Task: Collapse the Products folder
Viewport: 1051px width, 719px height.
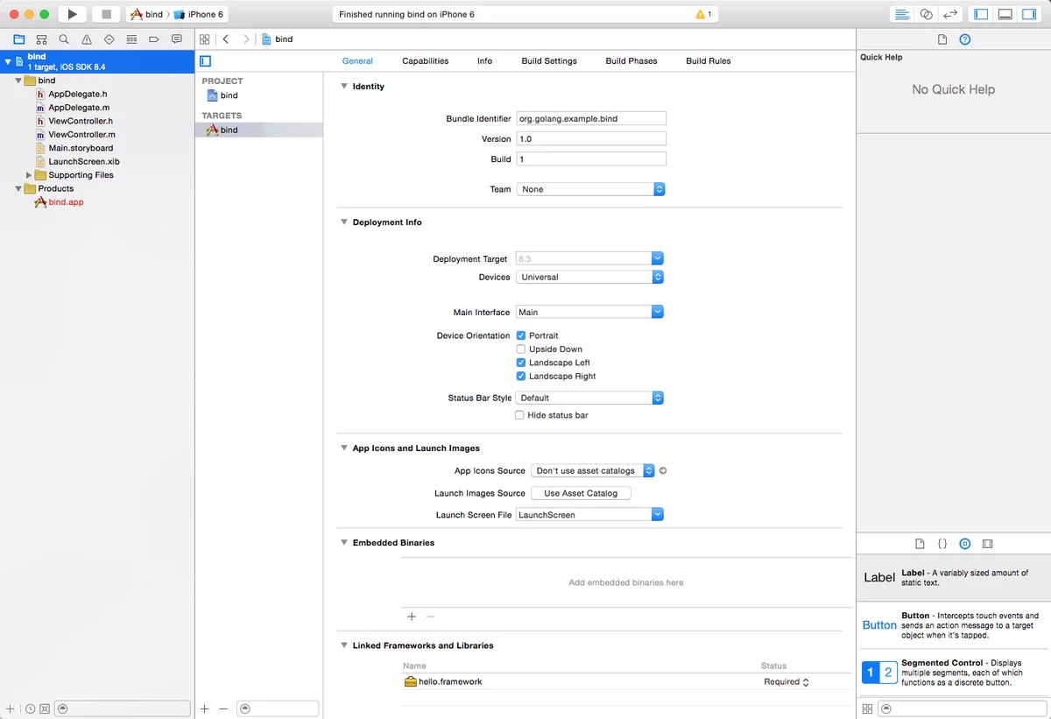Action: coord(18,188)
